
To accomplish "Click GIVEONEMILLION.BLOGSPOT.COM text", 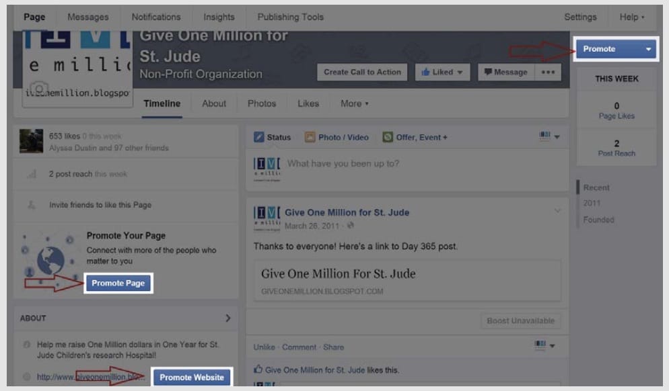I will tap(322, 292).
